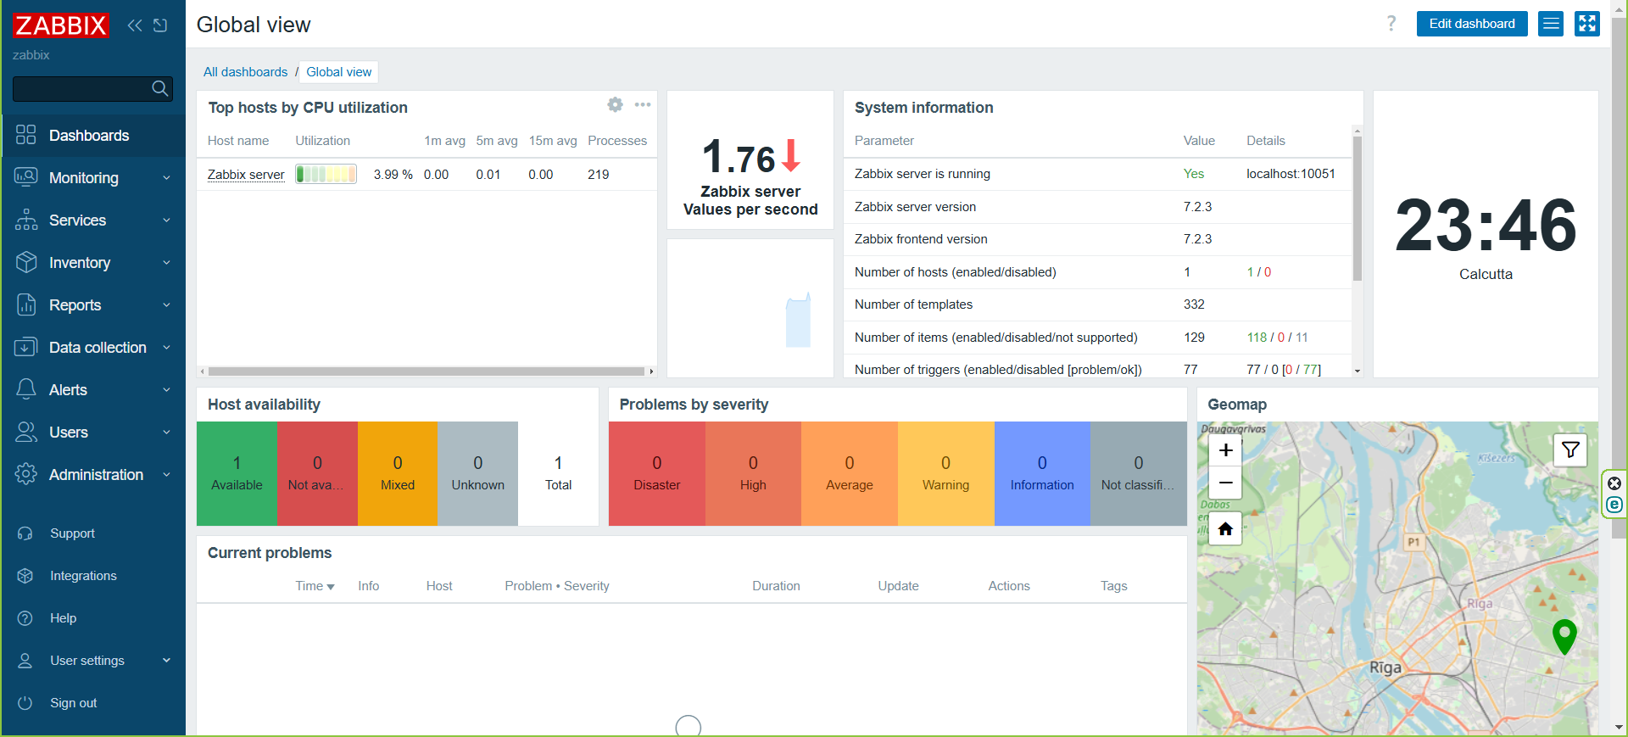Click the Calcutta clock widget
This screenshot has width=1628, height=737.
[1486, 234]
